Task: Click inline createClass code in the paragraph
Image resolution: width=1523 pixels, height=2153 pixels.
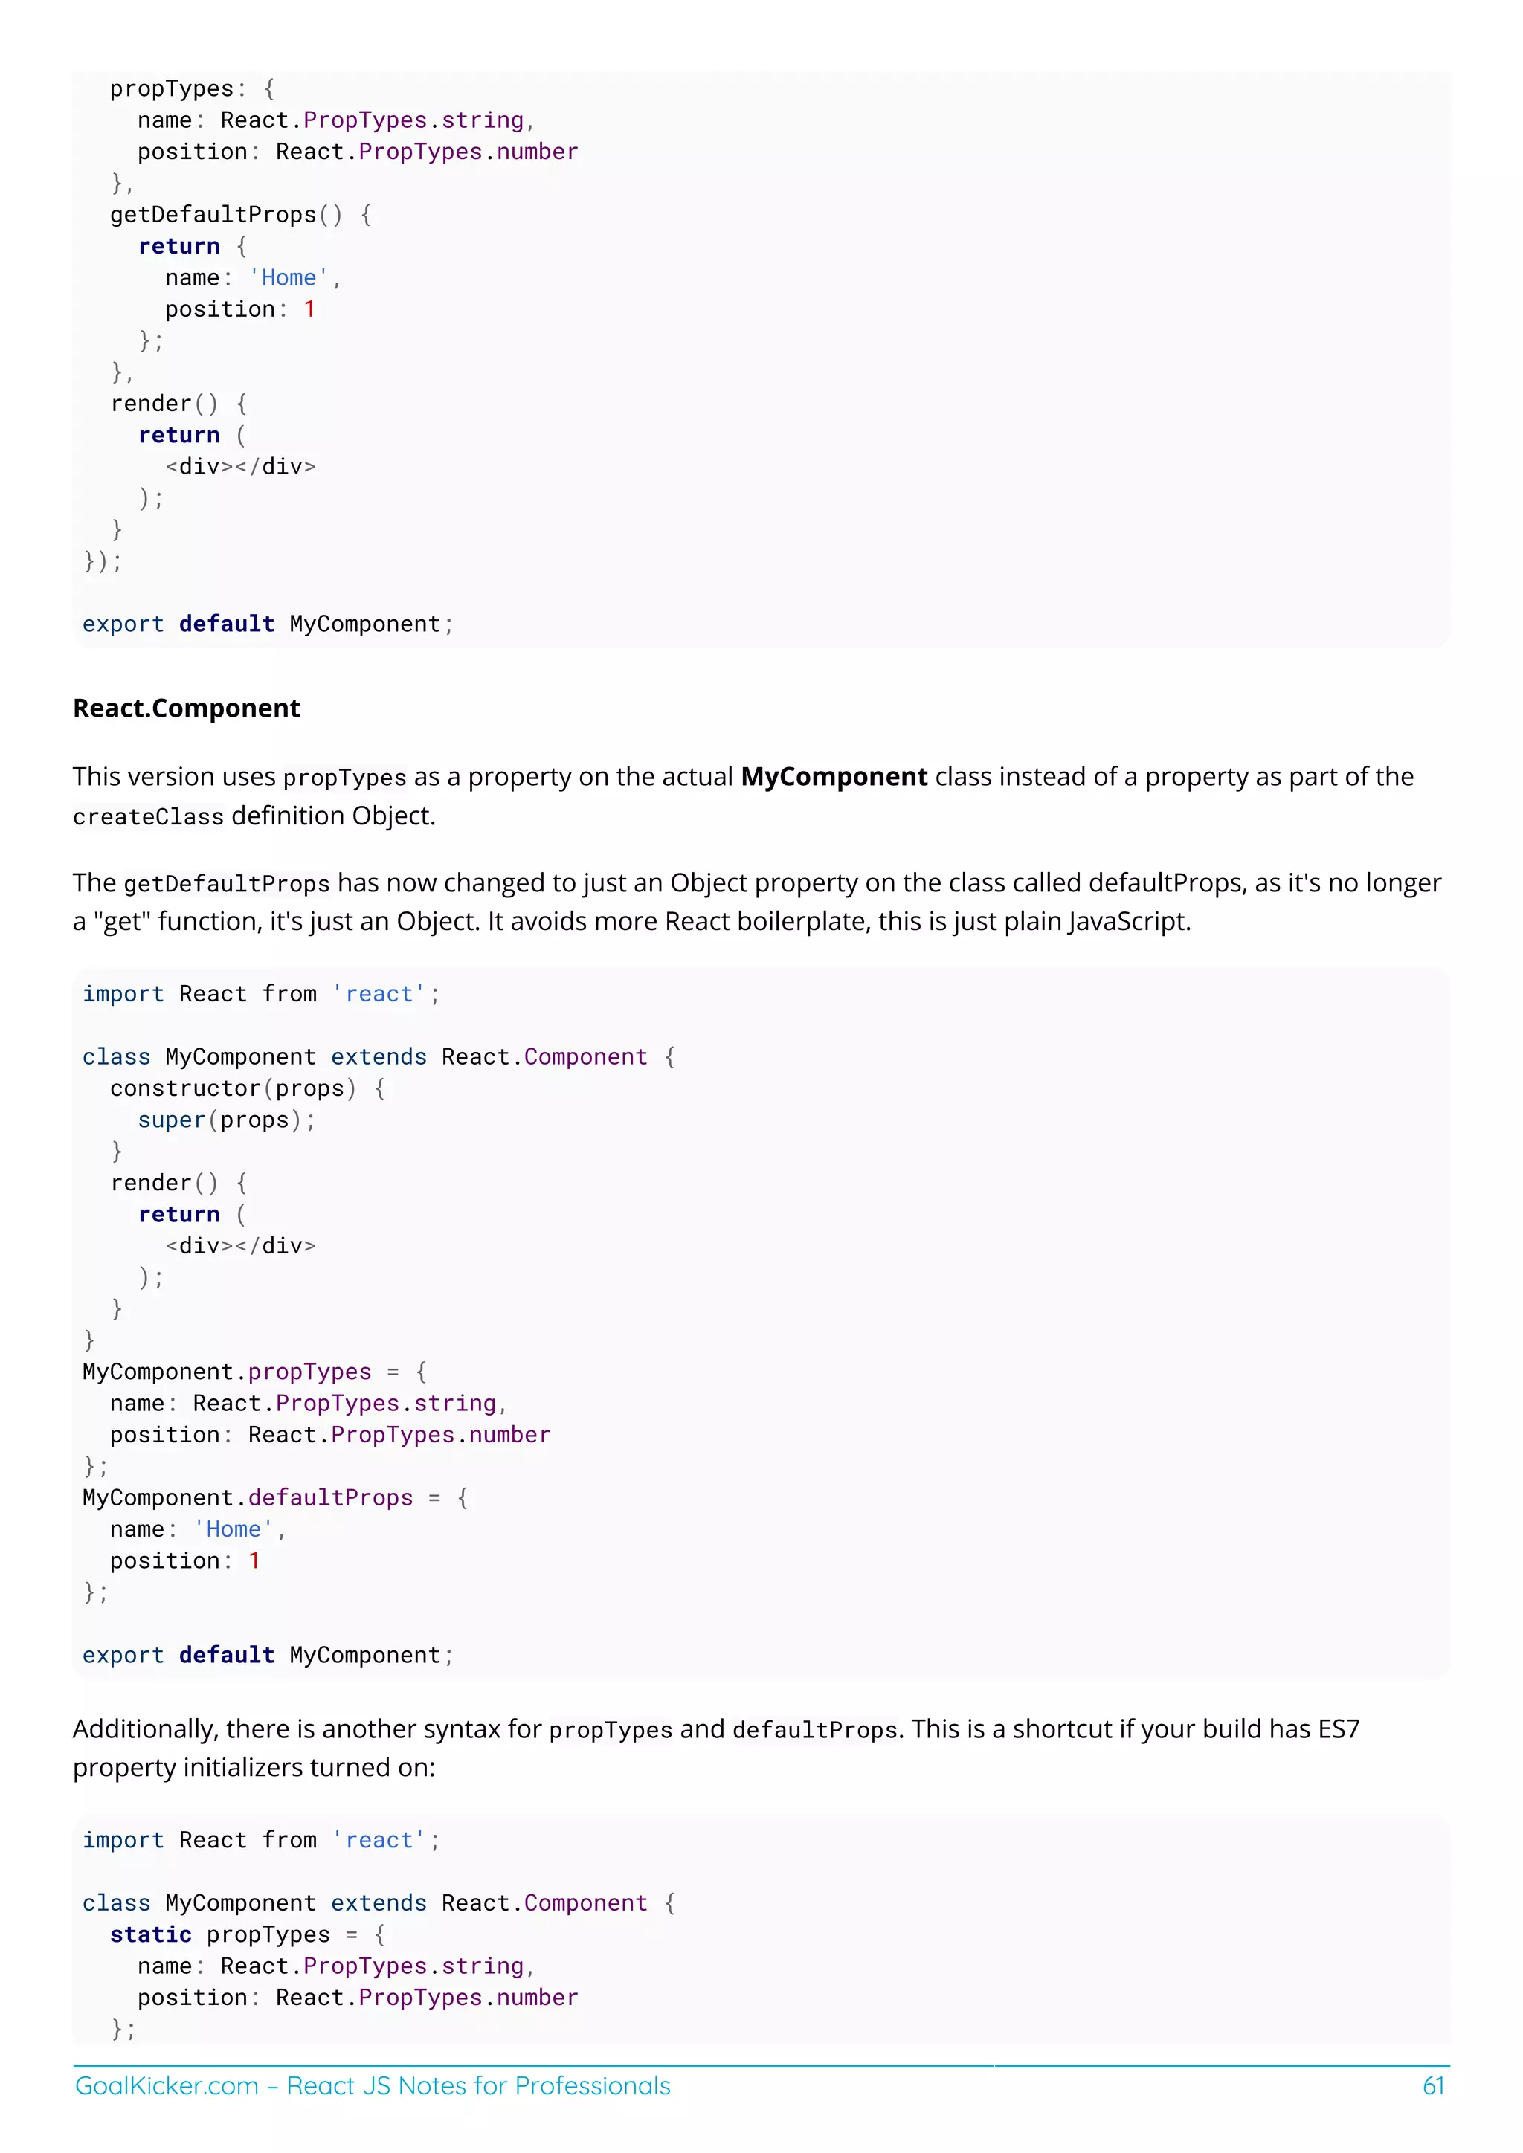Action: pos(148,817)
